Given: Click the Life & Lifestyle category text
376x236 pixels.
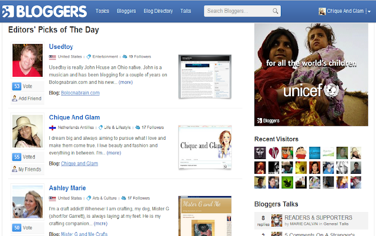Looking at the screenshot, I should pos(117,127).
